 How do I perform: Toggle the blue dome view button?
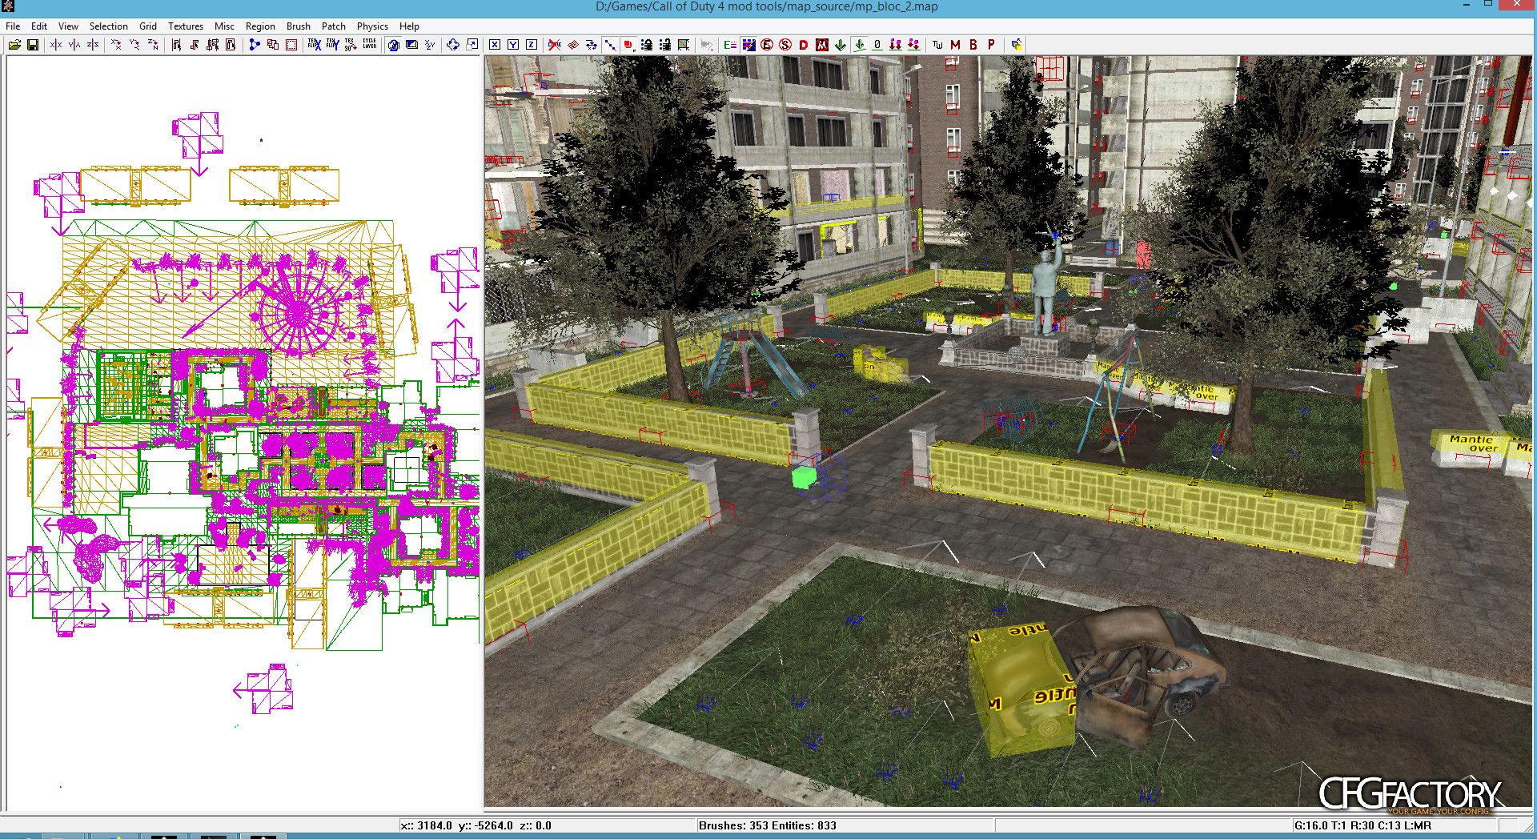click(x=393, y=45)
